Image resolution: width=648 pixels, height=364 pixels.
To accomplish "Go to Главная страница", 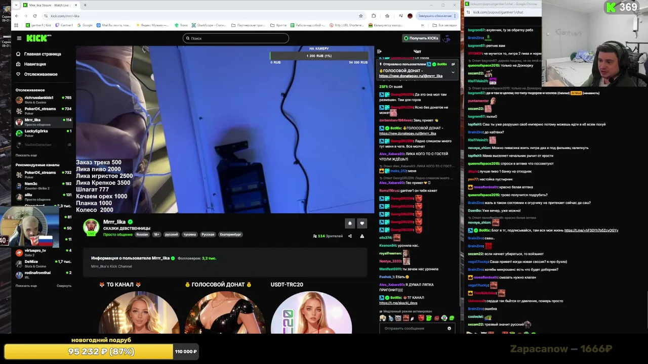I will coord(38,54).
